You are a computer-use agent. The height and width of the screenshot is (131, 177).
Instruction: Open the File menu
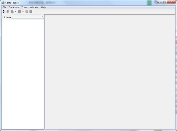point(4,7)
